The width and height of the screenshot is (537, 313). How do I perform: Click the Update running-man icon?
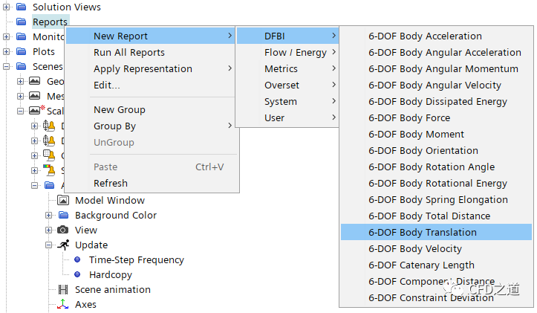pyautogui.click(x=63, y=245)
